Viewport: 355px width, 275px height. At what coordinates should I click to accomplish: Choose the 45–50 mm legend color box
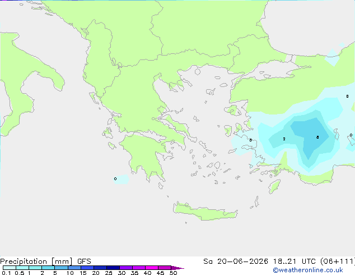[x=165, y=268]
